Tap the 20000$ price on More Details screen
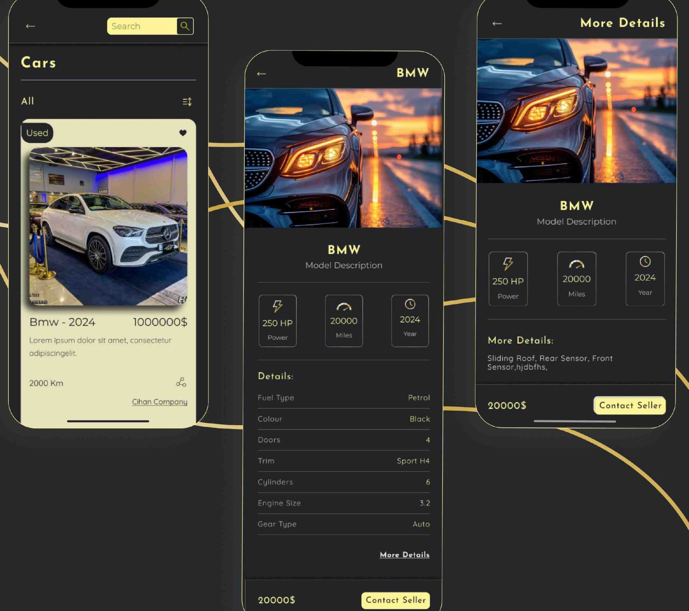The image size is (689, 611). (x=507, y=406)
